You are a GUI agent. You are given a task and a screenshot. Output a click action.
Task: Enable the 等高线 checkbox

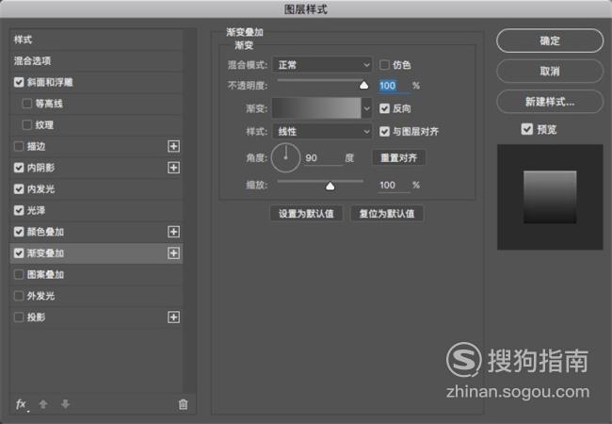coord(27,104)
